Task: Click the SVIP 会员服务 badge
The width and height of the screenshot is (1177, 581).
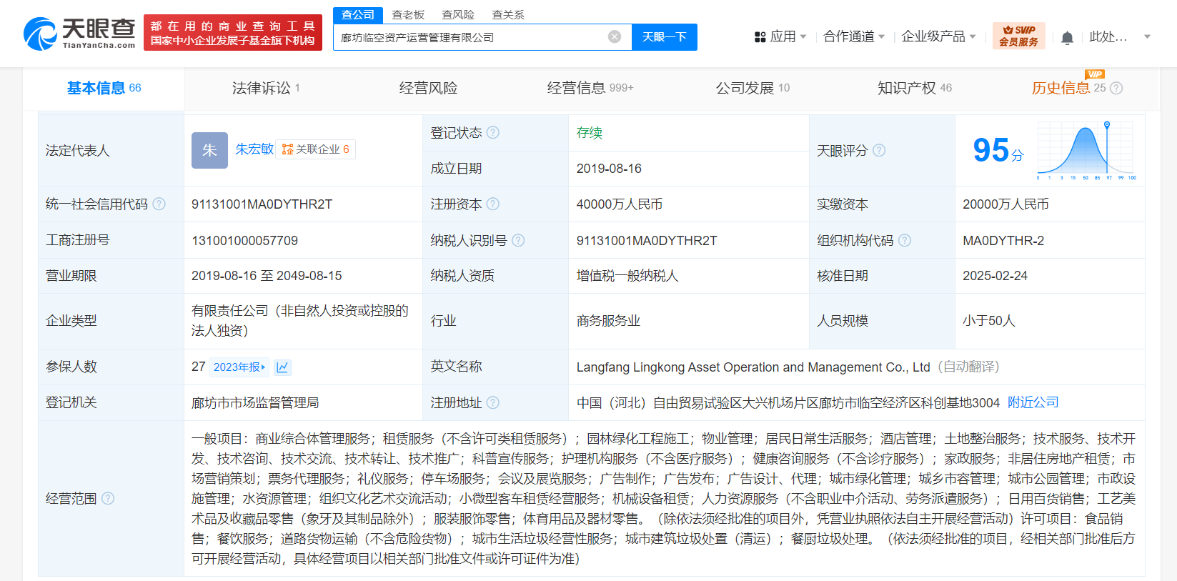Action: (x=1018, y=36)
